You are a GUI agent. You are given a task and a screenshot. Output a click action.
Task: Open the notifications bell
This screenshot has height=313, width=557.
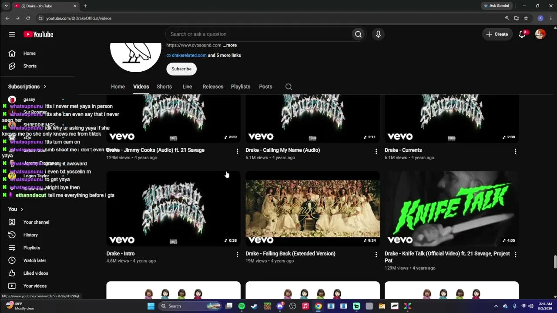(522, 34)
